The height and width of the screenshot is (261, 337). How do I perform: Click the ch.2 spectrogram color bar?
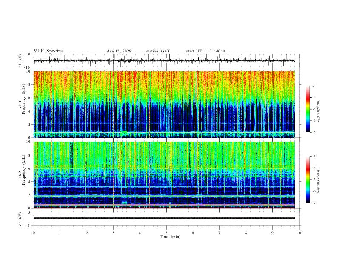point(308,180)
